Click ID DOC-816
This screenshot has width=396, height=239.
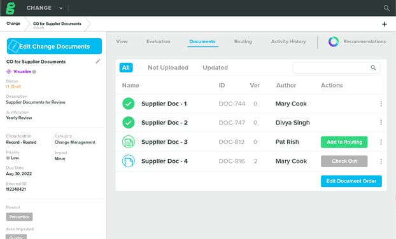pyautogui.click(x=232, y=161)
